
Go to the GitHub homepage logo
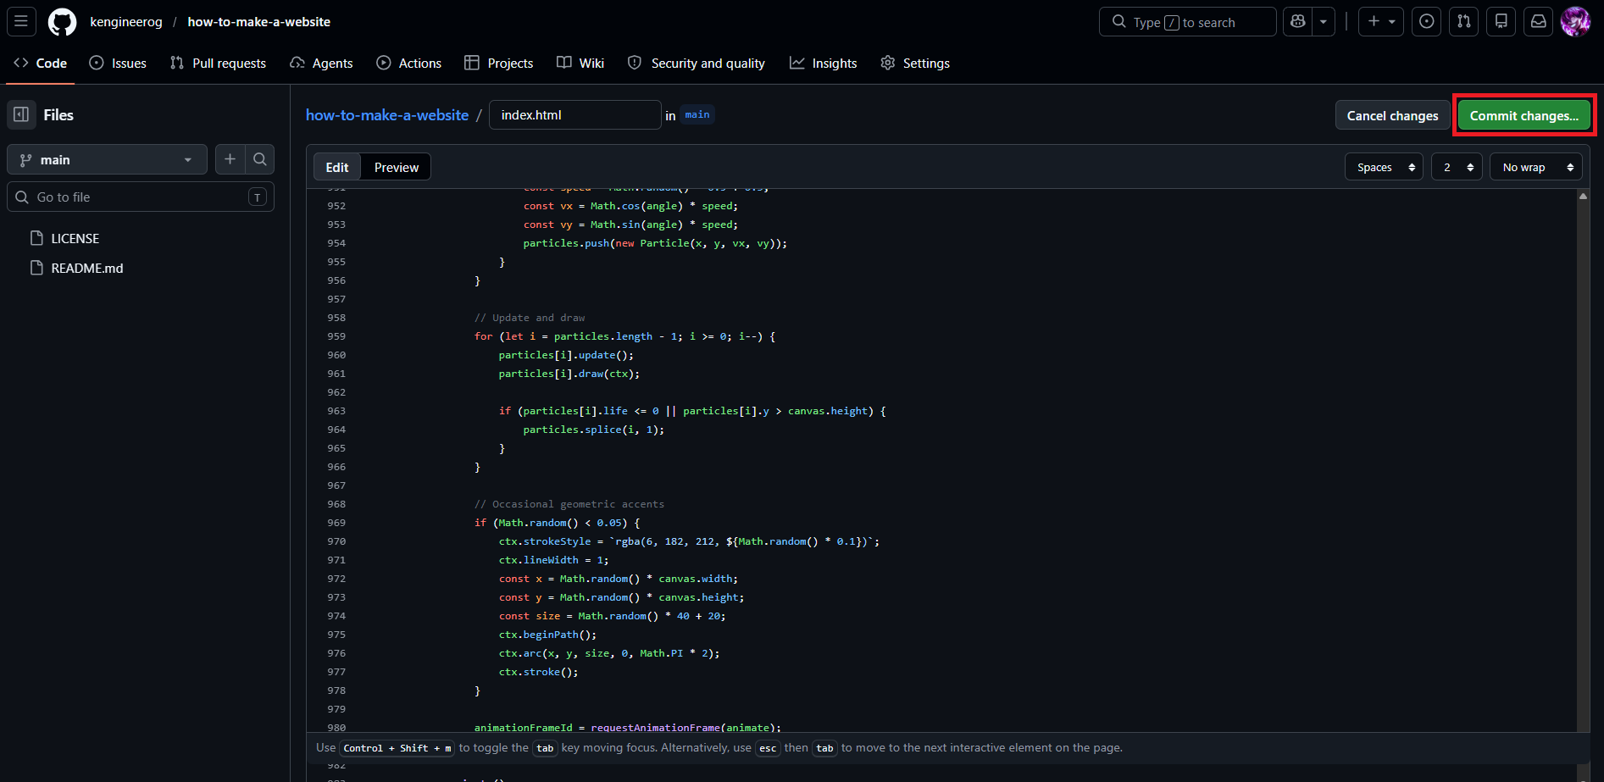pos(62,22)
